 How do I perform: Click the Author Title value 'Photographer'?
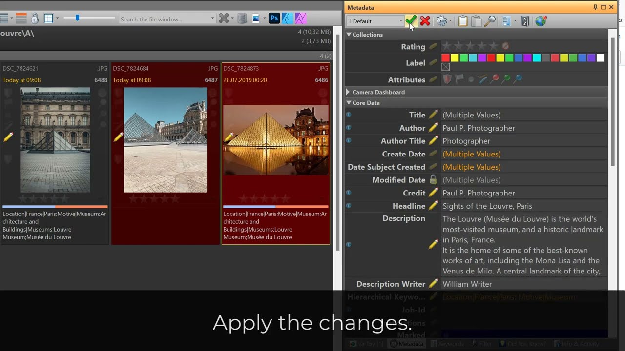click(524, 141)
